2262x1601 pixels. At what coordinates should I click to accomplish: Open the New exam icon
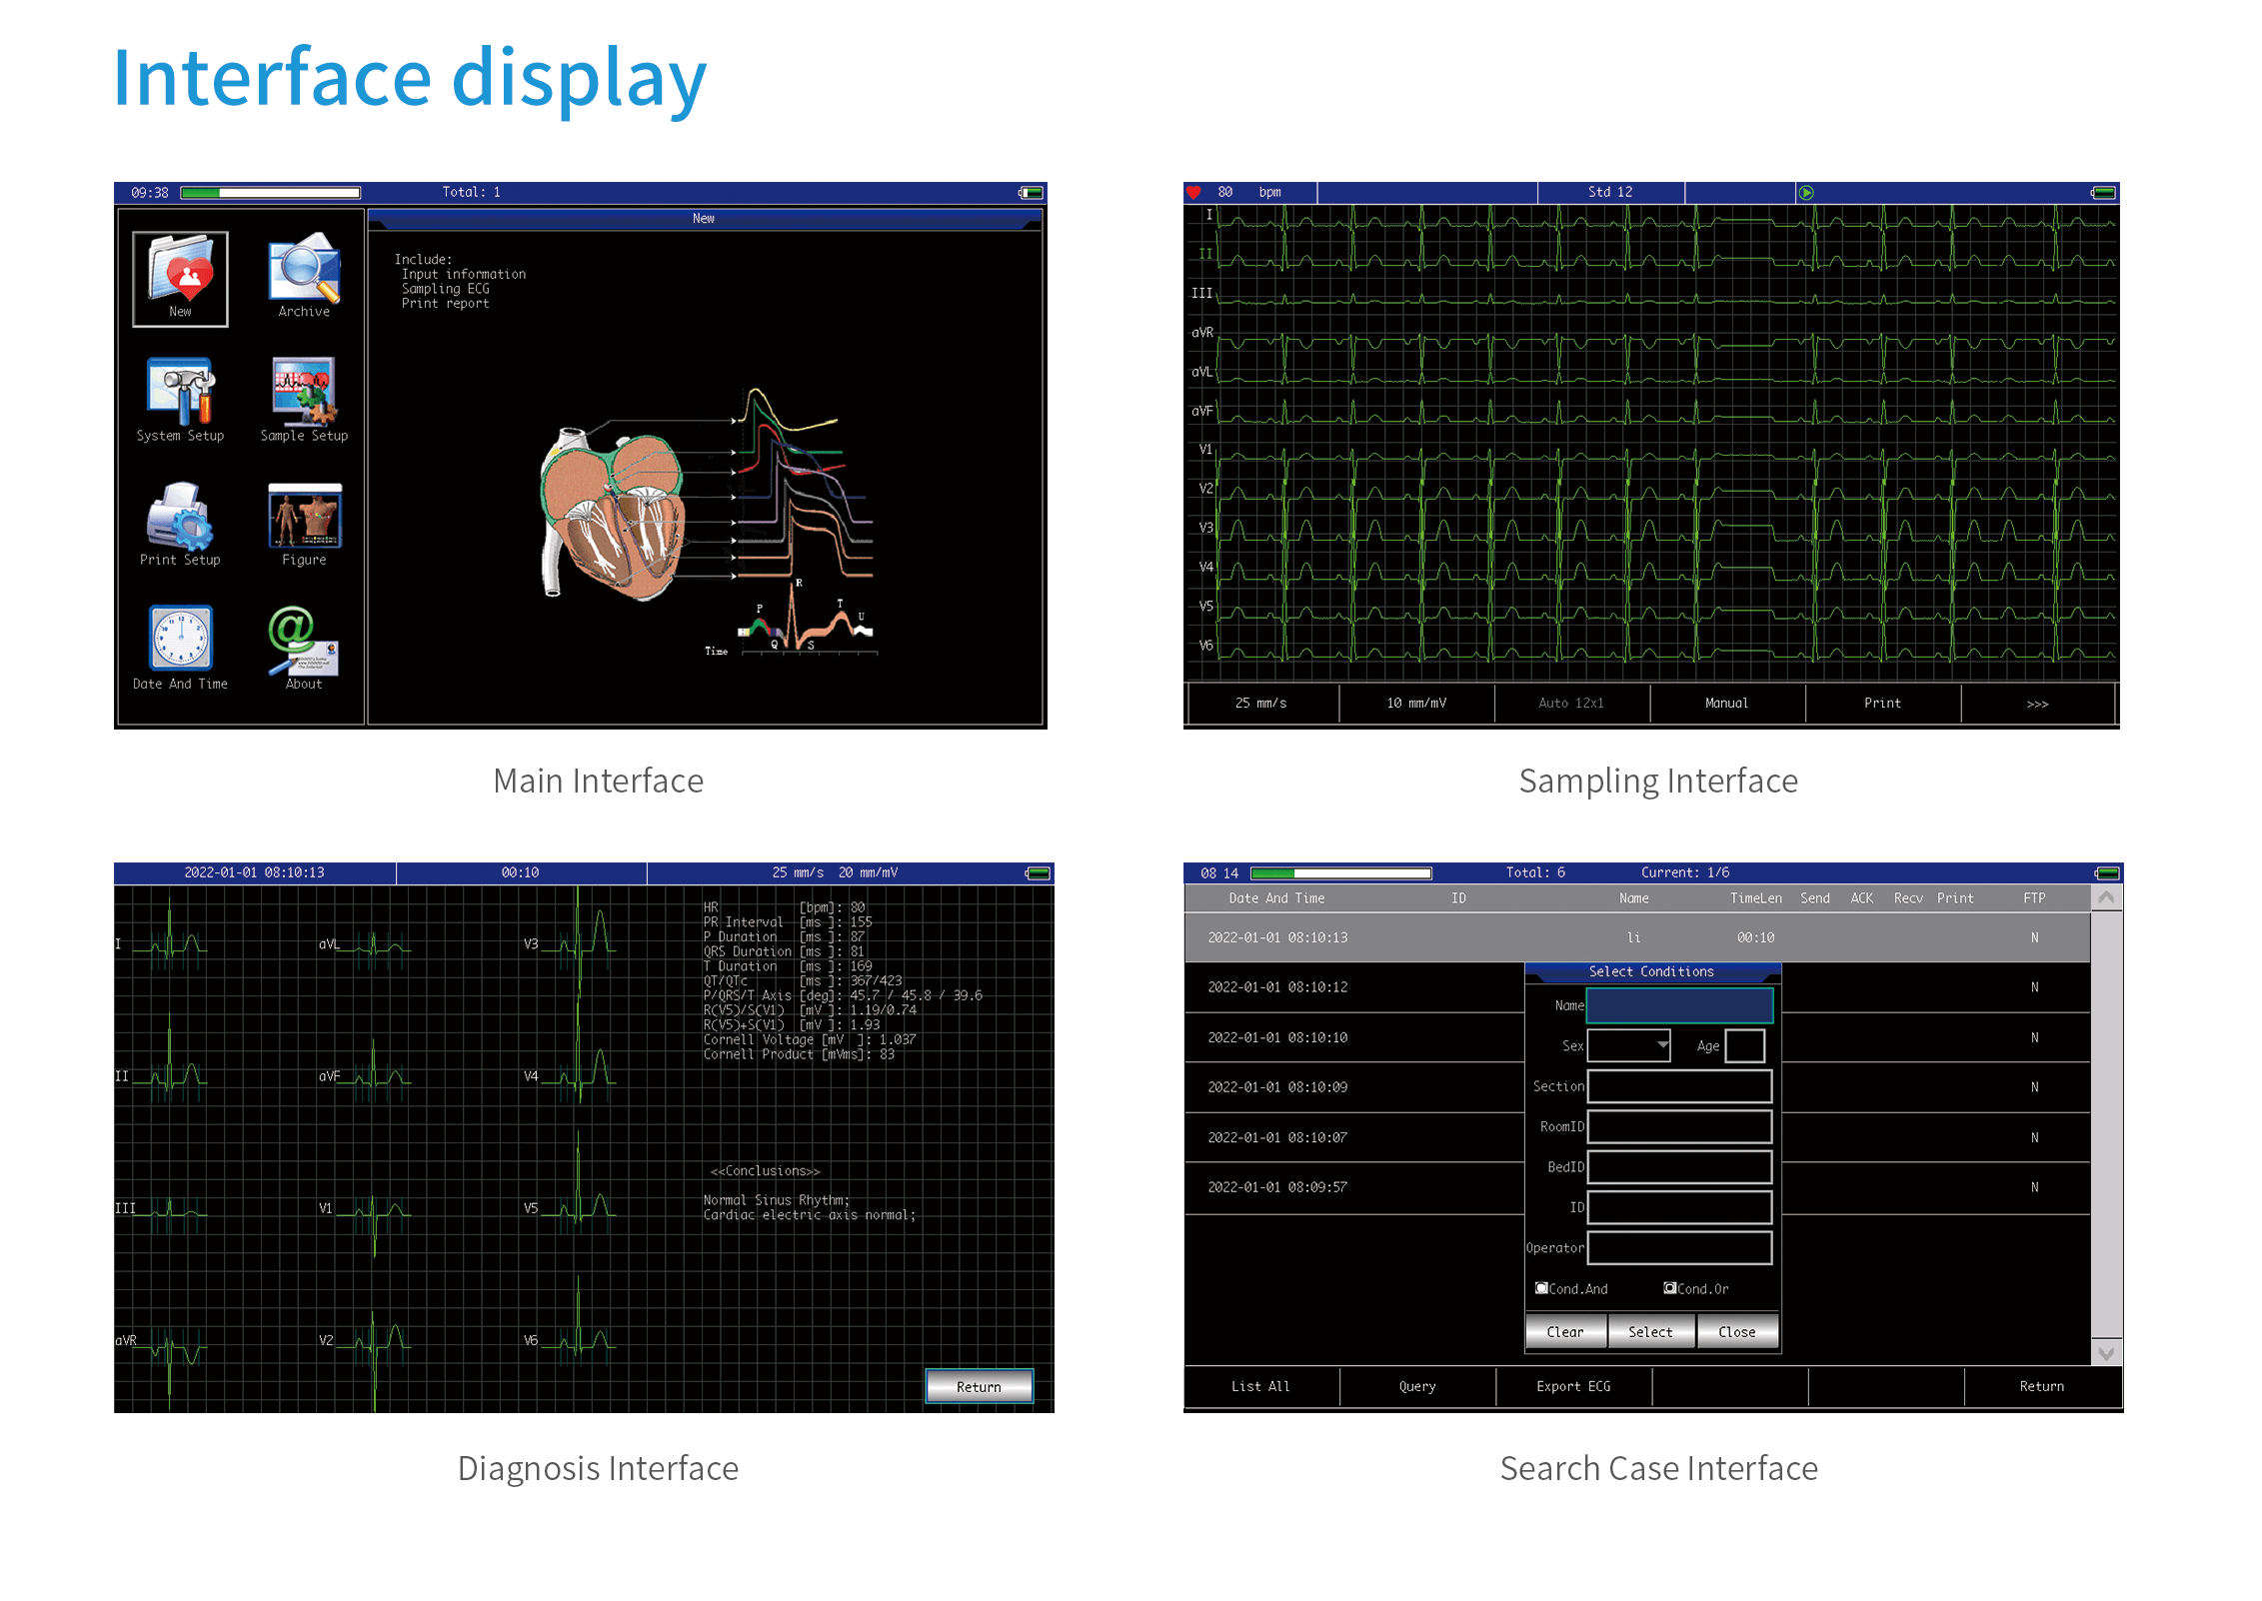(181, 280)
